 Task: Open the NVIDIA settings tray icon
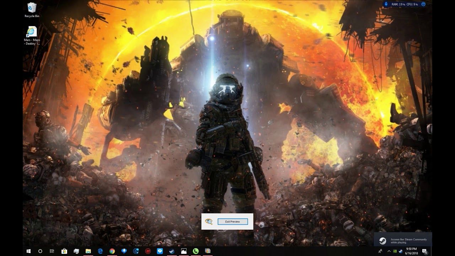(x=395, y=251)
